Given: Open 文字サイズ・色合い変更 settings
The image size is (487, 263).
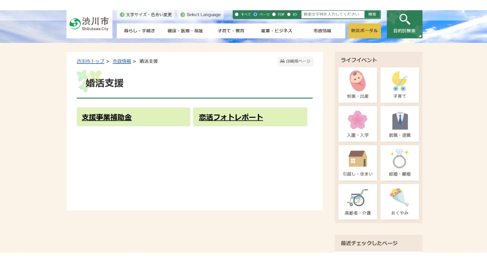Looking at the screenshot, I should pyautogui.click(x=146, y=15).
